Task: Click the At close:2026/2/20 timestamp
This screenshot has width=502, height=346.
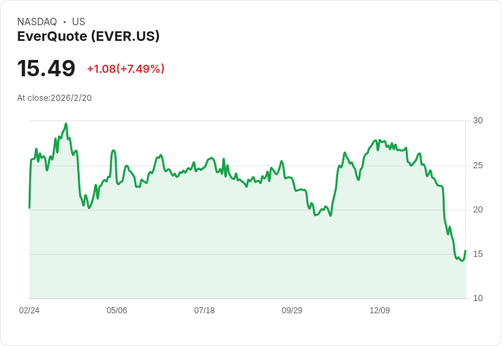Action: 55,98
